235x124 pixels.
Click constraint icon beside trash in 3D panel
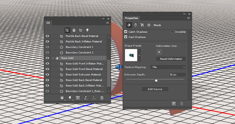[94, 98]
